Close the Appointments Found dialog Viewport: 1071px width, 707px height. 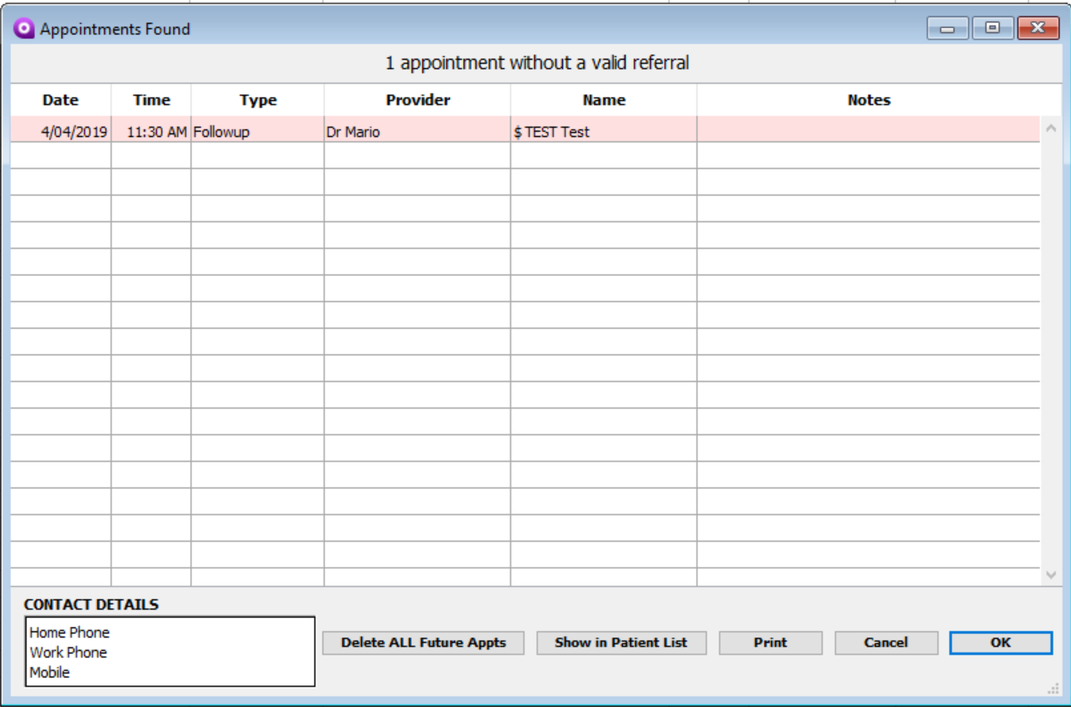point(1037,28)
